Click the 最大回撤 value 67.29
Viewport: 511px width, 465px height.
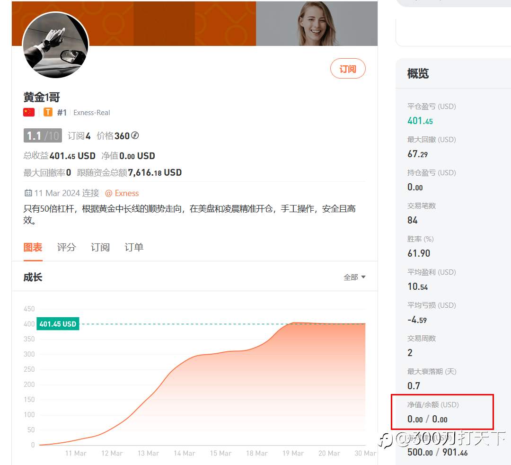(x=417, y=154)
